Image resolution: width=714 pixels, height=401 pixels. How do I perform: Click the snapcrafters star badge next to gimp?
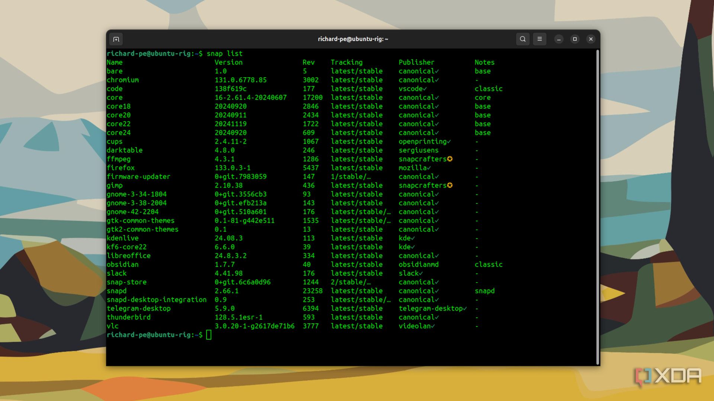[449, 185]
